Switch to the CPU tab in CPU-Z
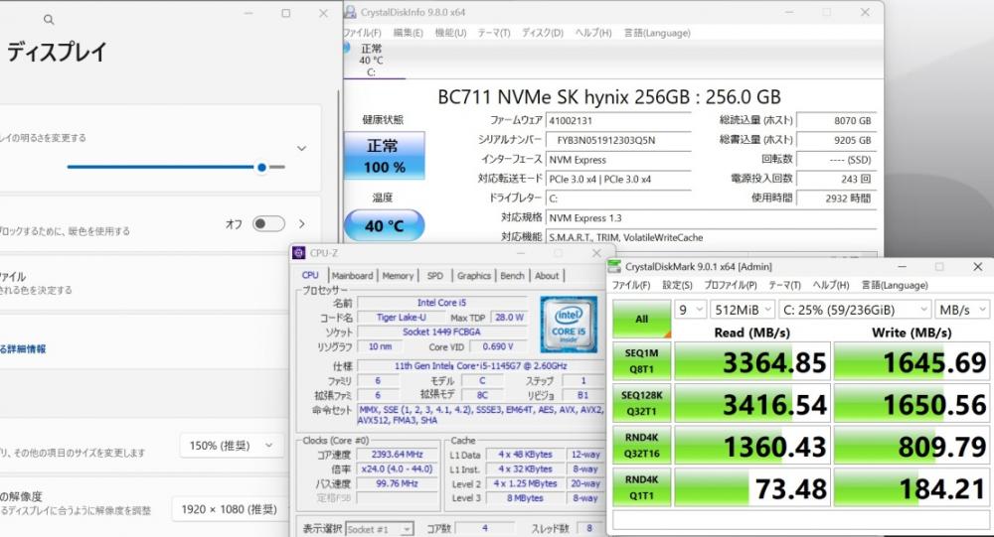The height and width of the screenshot is (537, 994). pyautogui.click(x=310, y=276)
